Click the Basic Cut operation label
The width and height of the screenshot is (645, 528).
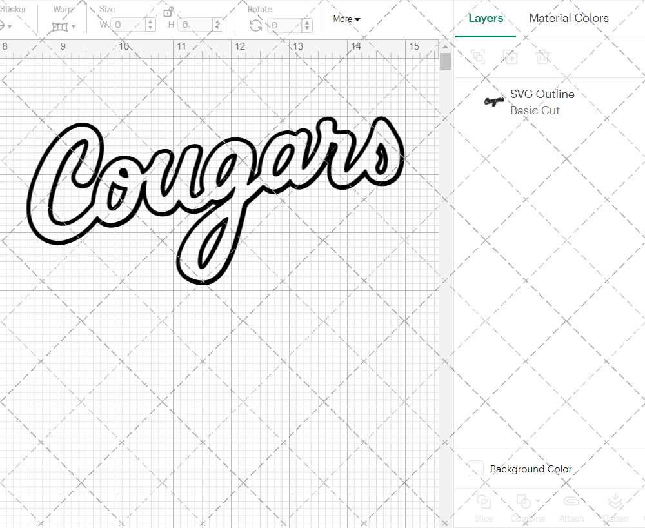click(x=535, y=110)
